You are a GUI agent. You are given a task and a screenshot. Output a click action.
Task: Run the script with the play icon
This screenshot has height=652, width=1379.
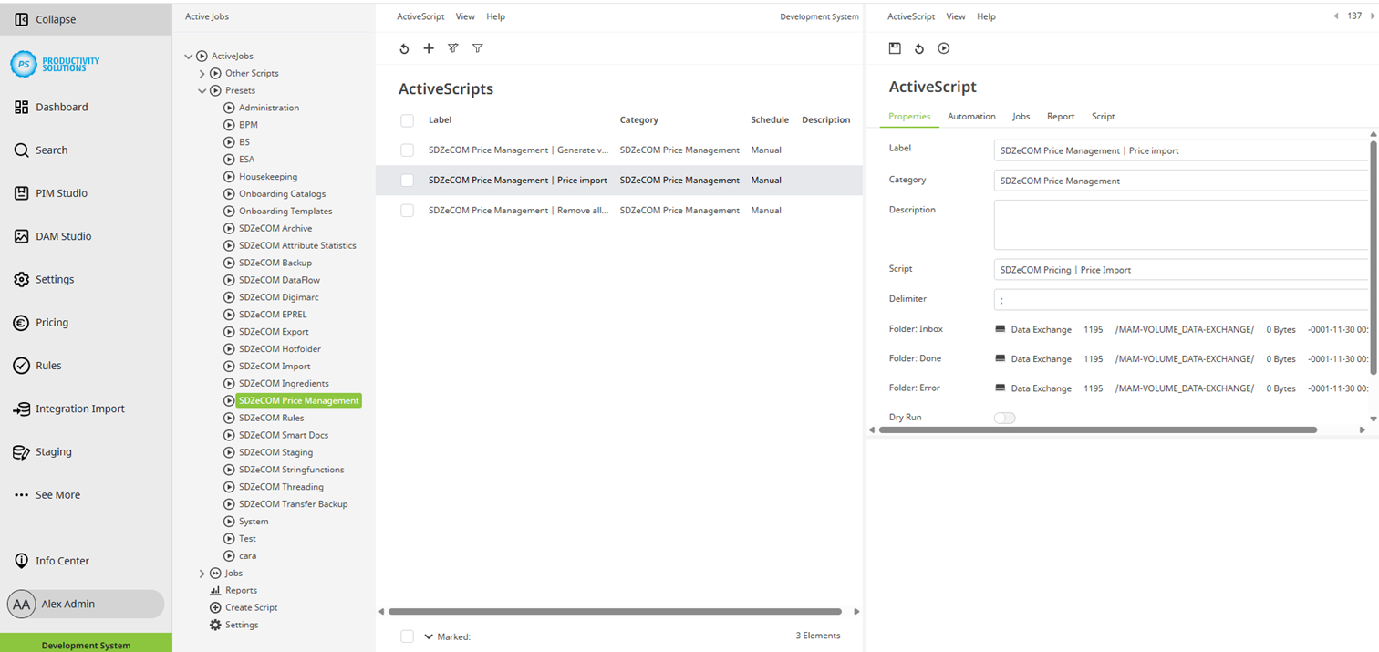click(943, 47)
